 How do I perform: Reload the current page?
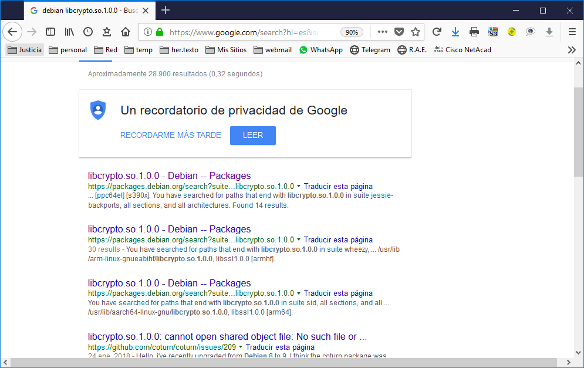pos(437,32)
